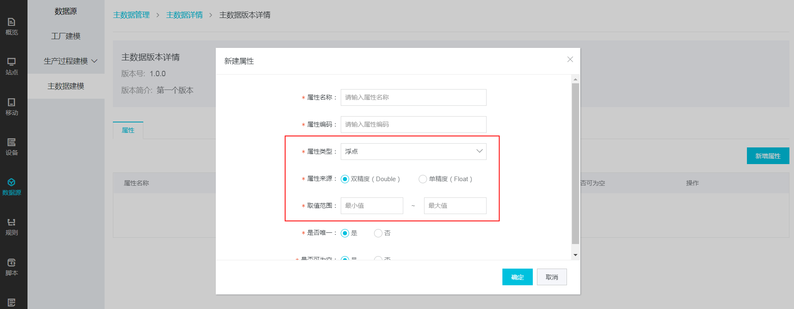The width and height of the screenshot is (794, 309).
Task: Open the 站点 site sidebar icon
Action: pos(12,67)
